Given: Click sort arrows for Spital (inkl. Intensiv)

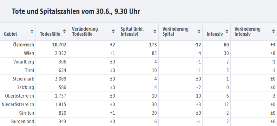Looking at the screenshot, I should 155,32.
